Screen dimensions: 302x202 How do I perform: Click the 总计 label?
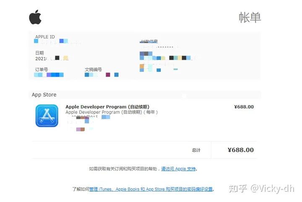(x=196, y=150)
